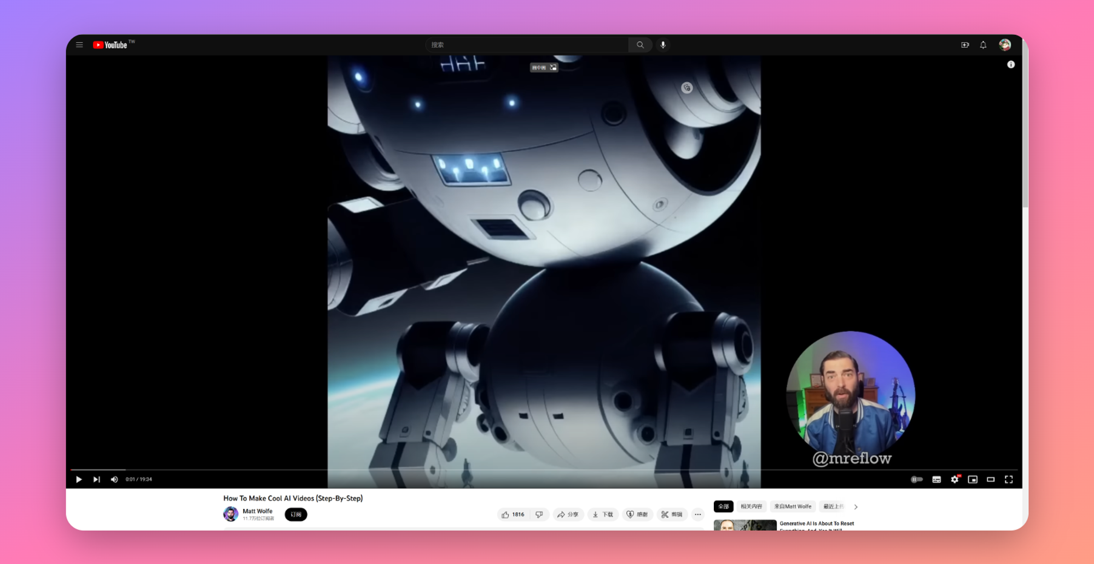Show the video info card icon
Viewport: 1094px width, 564px height.
click(x=1011, y=64)
